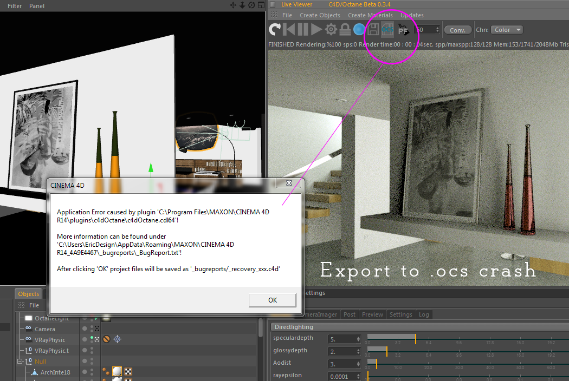The height and width of the screenshot is (381, 569).
Task: Toggle the lock resolution padlock icon
Action: pos(345,29)
